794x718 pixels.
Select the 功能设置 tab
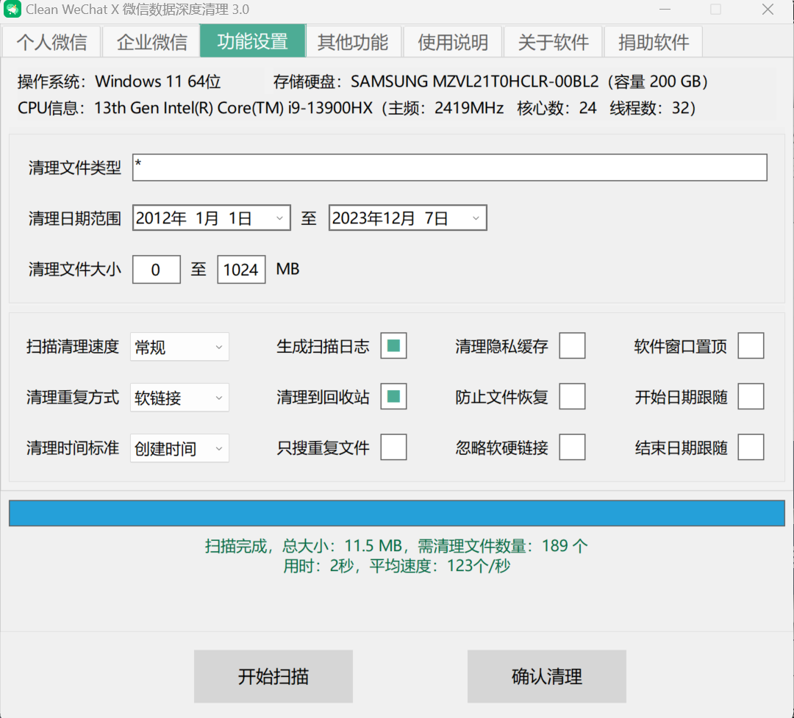(x=253, y=40)
